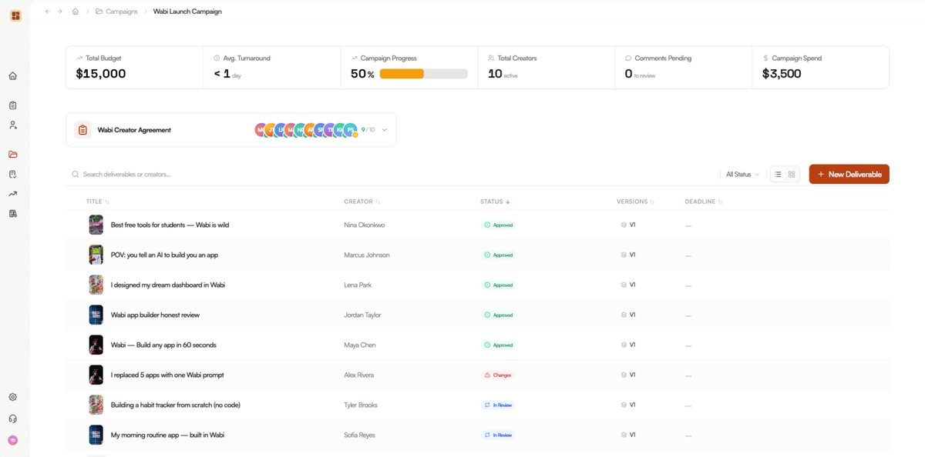Open thumbnail for Build any app in 60 seconds

[x=96, y=345]
